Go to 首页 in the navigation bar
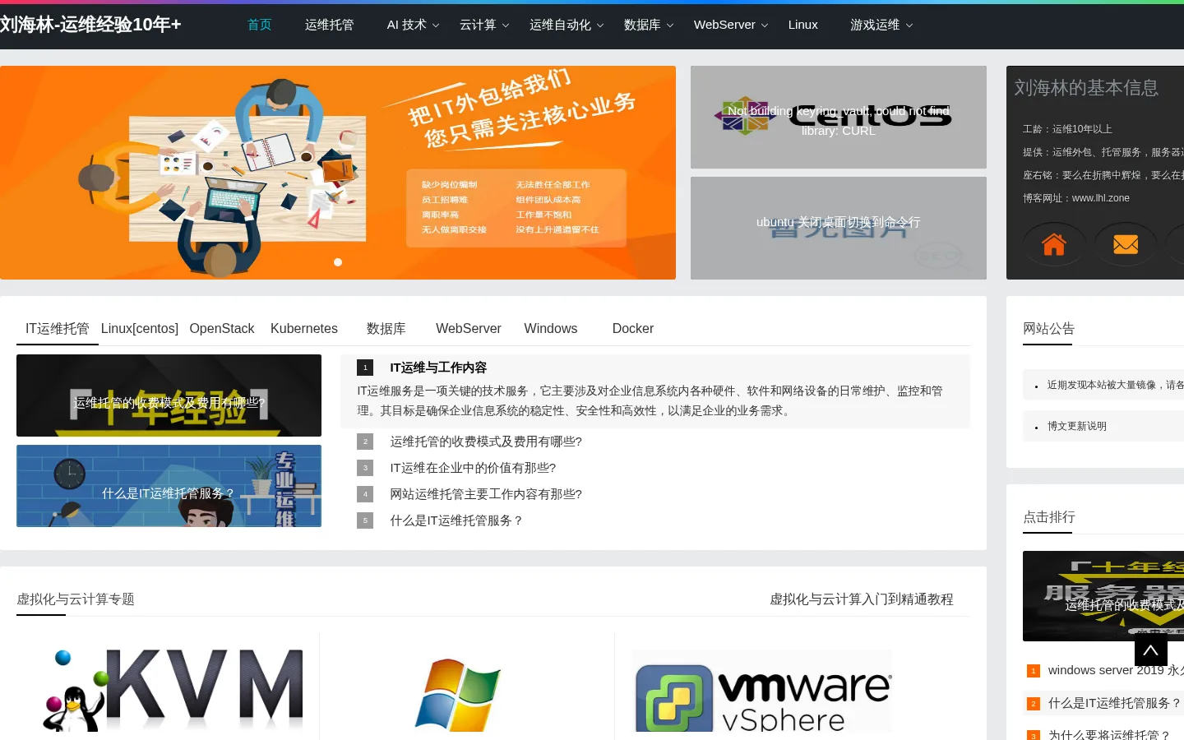This screenshot has width=1184, height=740. [260, 25]
